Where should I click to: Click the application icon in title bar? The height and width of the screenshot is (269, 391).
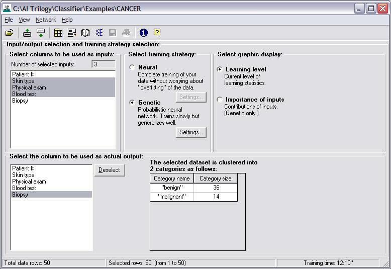pos(7,9)
